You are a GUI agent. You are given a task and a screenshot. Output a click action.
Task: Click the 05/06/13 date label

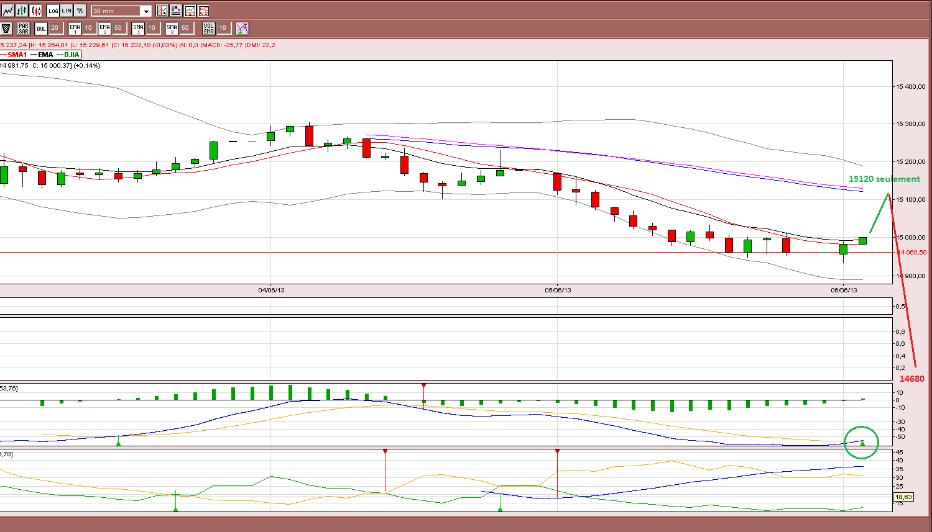coord(558,290)
